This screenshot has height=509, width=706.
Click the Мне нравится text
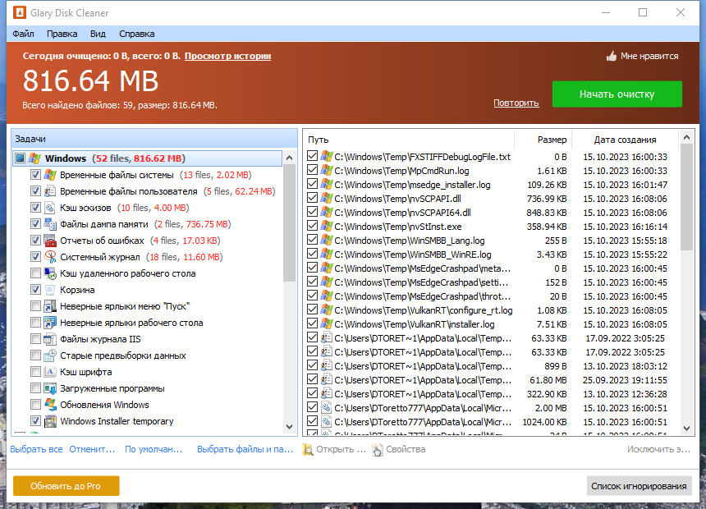click(649, 56)
